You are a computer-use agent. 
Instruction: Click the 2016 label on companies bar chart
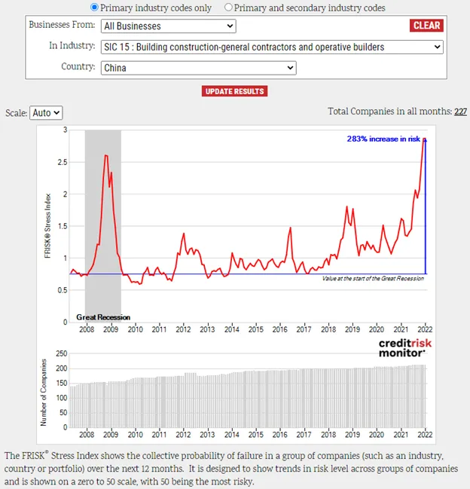(280, 435)
